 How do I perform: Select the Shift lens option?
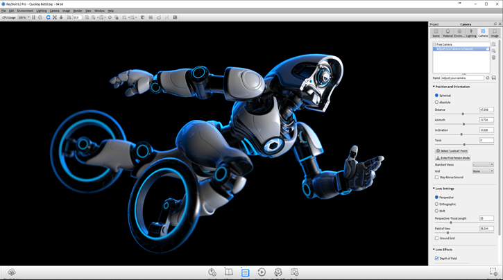click(x=436, y=211)
